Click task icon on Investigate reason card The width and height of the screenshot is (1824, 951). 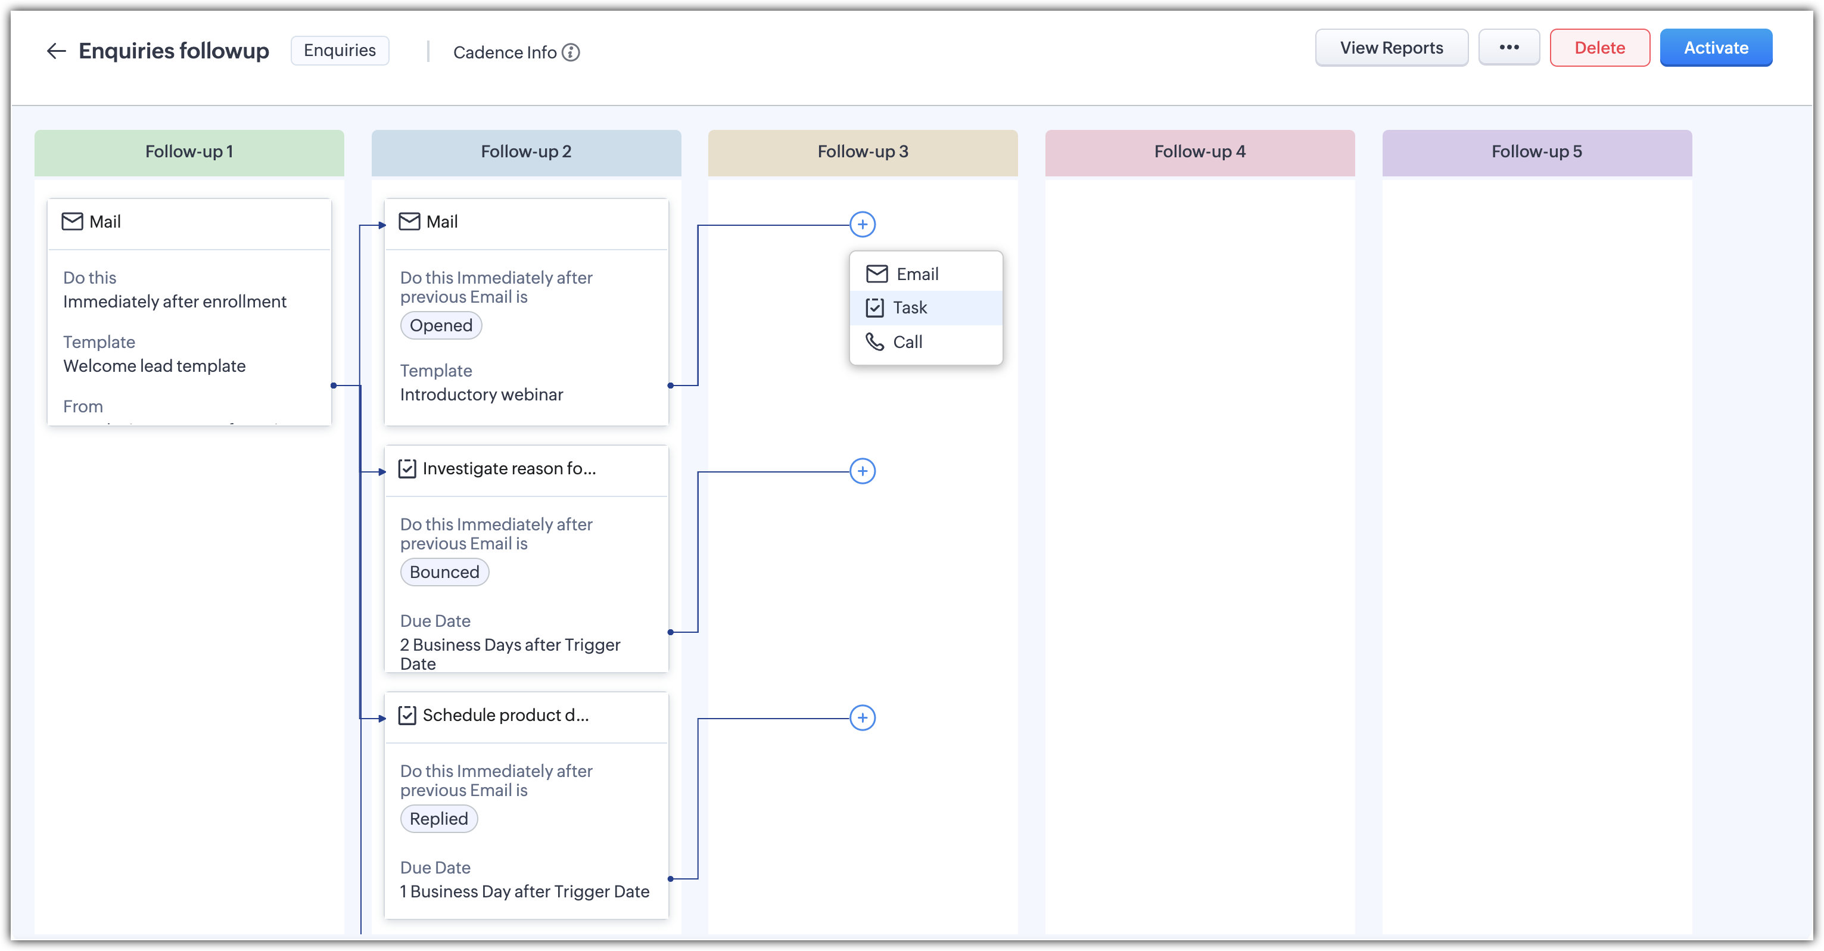coord(407,469)
